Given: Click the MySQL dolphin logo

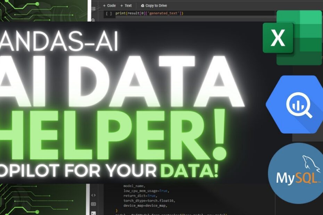Looking at the screenshot, I should pos(296,173).
